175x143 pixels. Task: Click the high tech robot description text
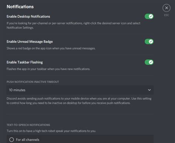pyautogui.click(x=51, y=131)
